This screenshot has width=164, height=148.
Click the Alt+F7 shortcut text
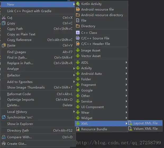point(67,52)
